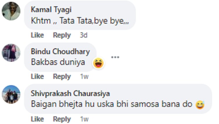Select the "Bakbas duniya" comment text
The width and height of the screenshot is (219, 124).
pos(58,62)
